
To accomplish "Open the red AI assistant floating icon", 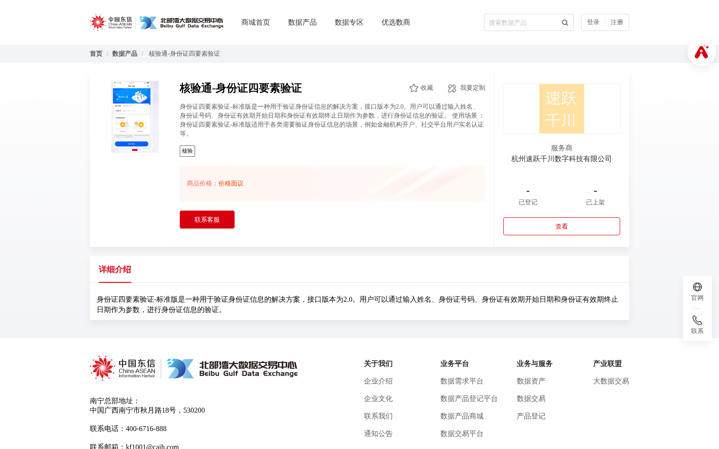I will tap(701, 52).
